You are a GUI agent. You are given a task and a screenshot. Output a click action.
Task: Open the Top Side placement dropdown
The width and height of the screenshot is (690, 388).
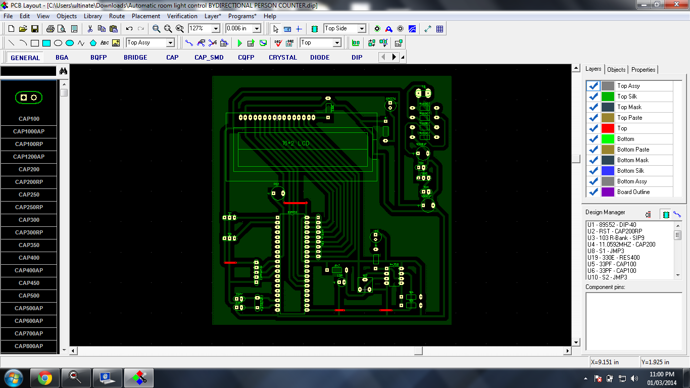click(362, 29)
